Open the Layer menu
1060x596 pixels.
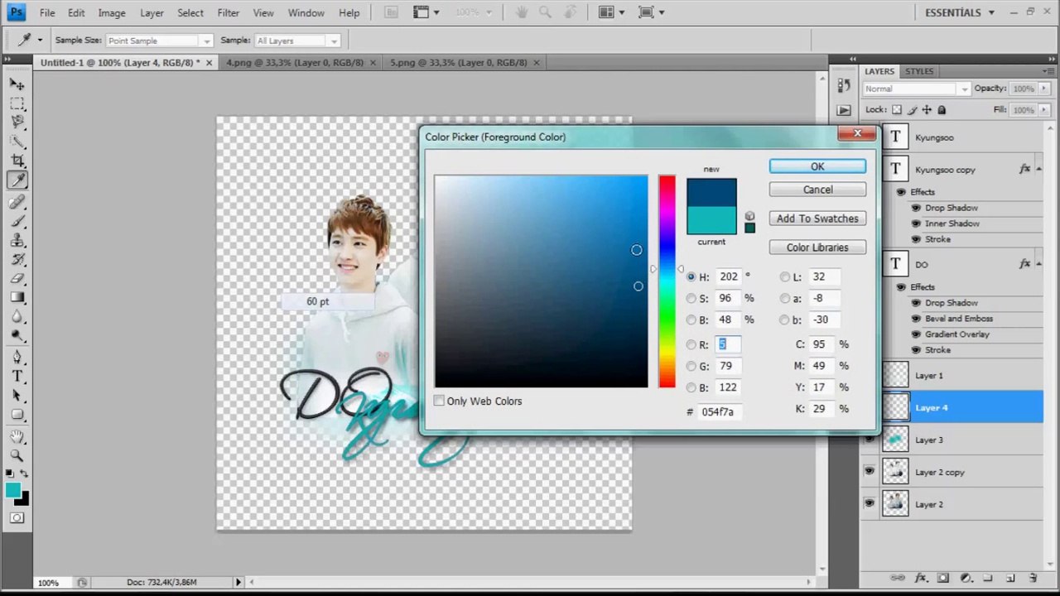click(152, 13)
